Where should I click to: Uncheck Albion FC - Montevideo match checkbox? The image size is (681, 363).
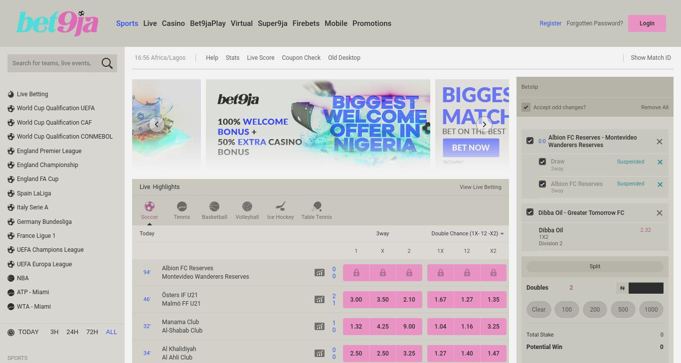[530, 141]
